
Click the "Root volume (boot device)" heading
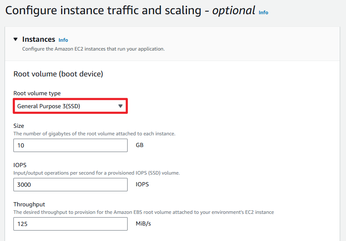coord(58,74)
